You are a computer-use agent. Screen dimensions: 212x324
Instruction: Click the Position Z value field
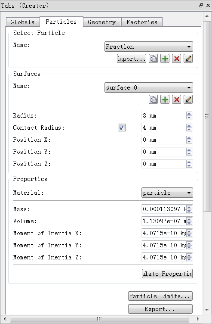pos(164,164)
